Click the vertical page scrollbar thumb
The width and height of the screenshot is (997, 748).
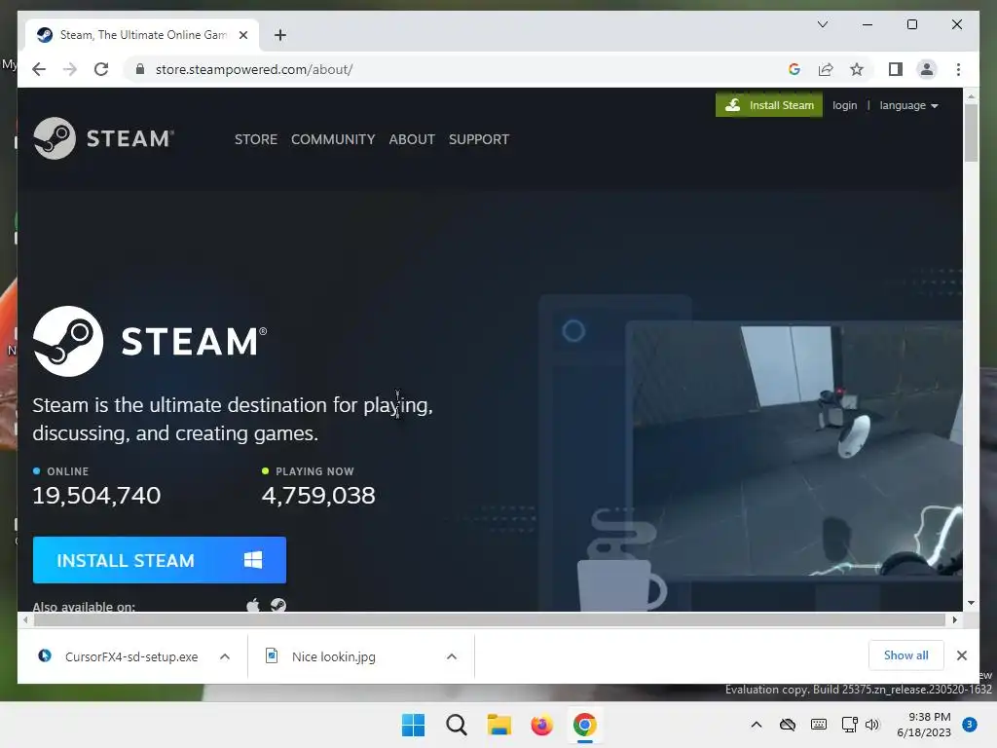[971, 132]
